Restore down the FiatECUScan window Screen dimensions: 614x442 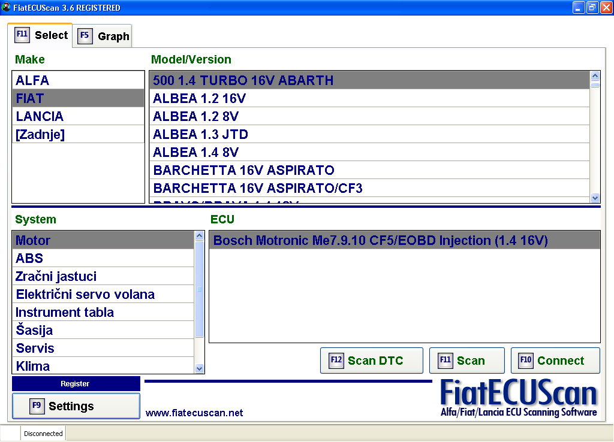point(592,7)
